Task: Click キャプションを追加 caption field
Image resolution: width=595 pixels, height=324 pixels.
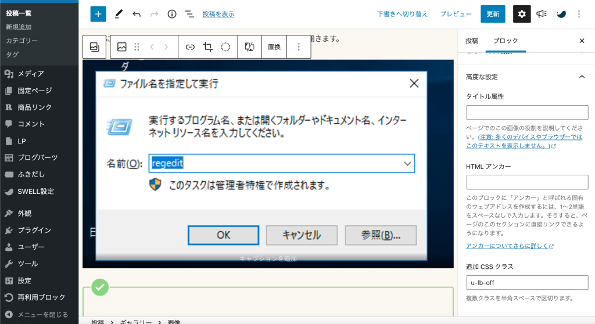Action: click(268, 259)
